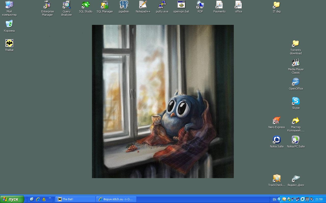Select the Яндекс.Диск desktop shortcut
Viewport: 326px width, 203px height.
296,180
